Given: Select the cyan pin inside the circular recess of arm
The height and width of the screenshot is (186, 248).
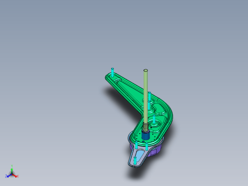Looking at the screenshot, I should 154,119.
